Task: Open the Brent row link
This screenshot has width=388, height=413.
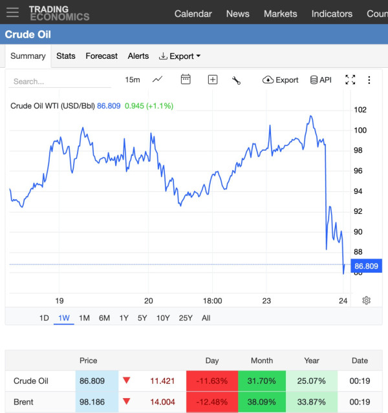Action: click(23, 402)
